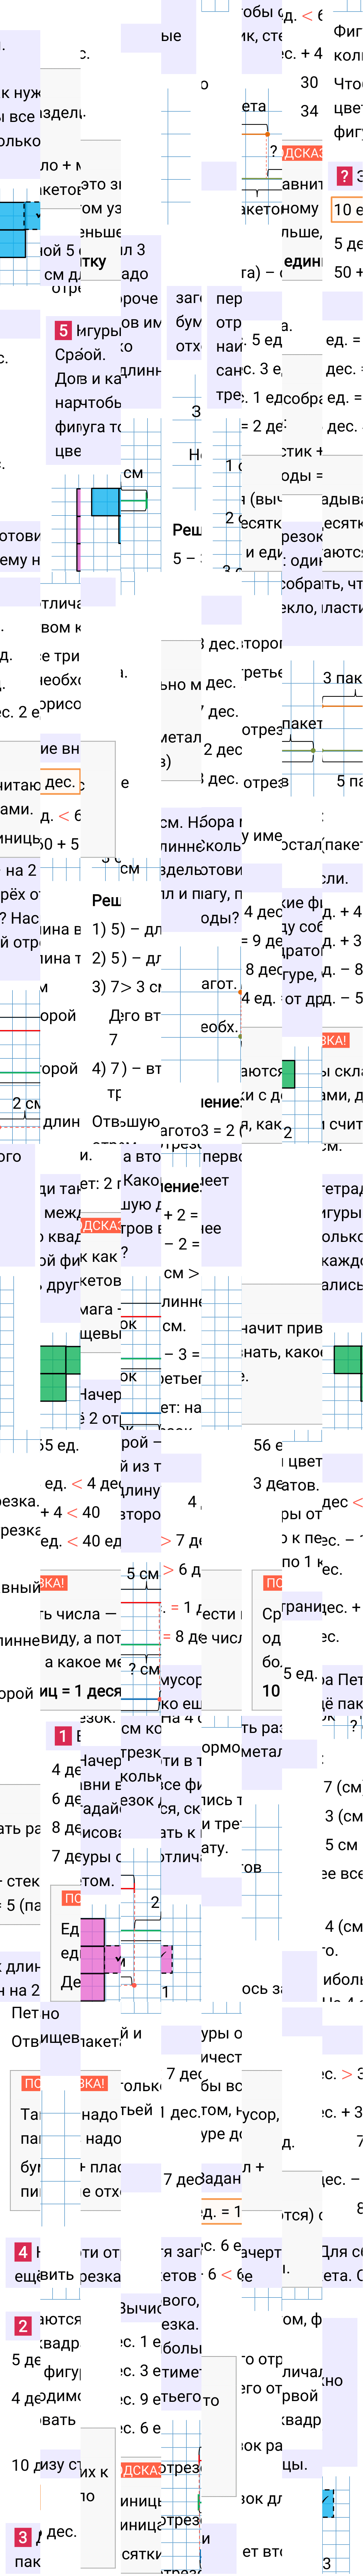This screenshot has height=2576, width=363.
Task: Click the red badge numbered 2
Action: (23, 2326)
